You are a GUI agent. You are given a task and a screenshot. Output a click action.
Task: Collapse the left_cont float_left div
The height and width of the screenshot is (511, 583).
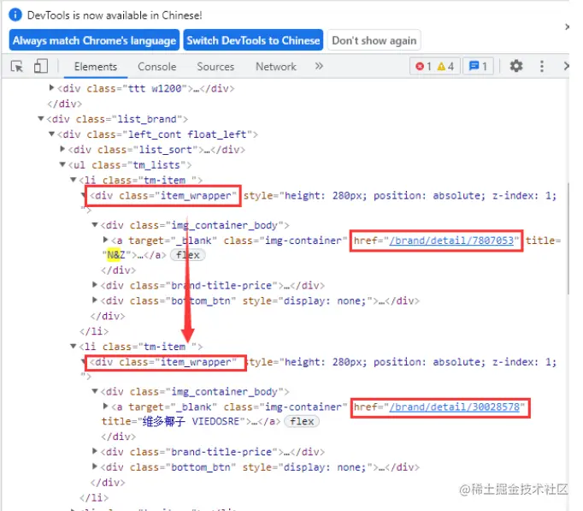point(51,134)
